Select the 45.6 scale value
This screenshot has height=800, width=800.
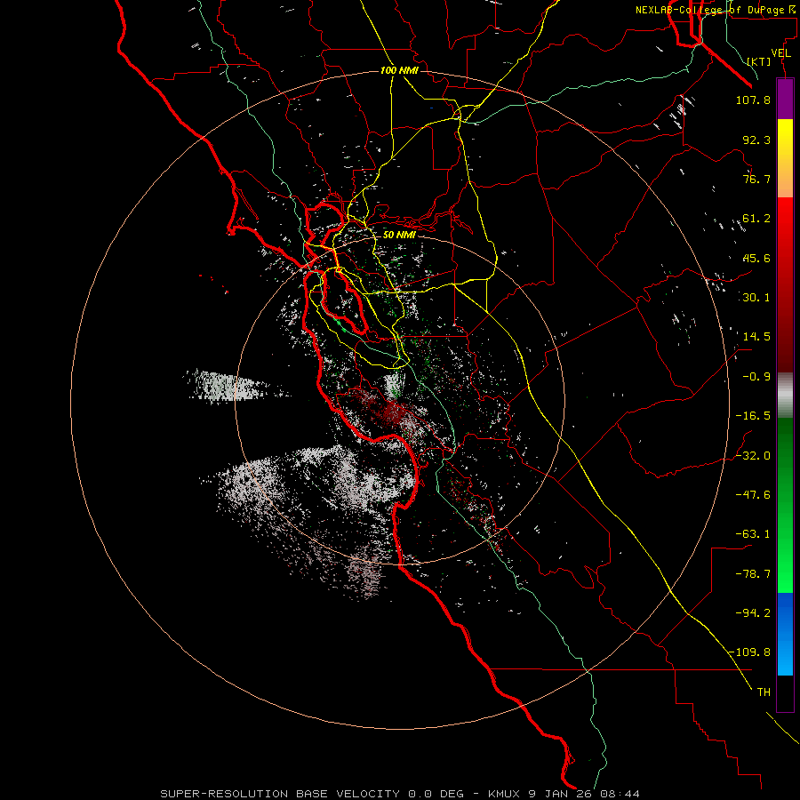(756, 258)
